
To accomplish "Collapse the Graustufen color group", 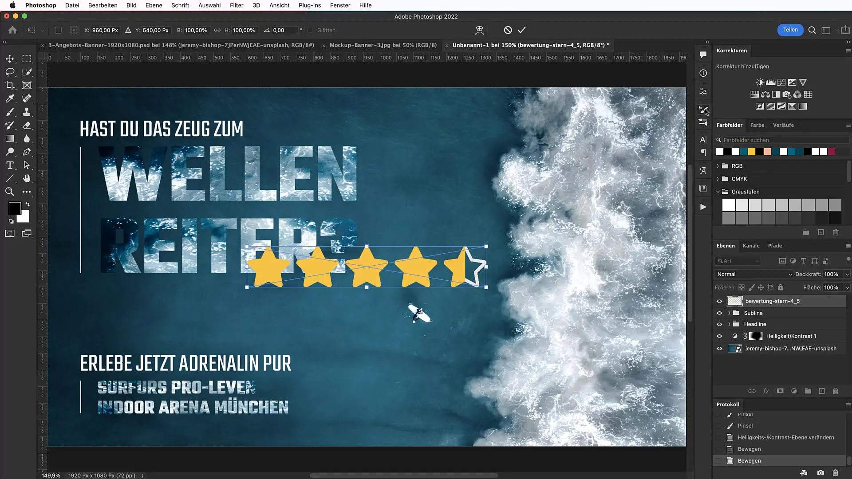I will [x=718, y=191].
